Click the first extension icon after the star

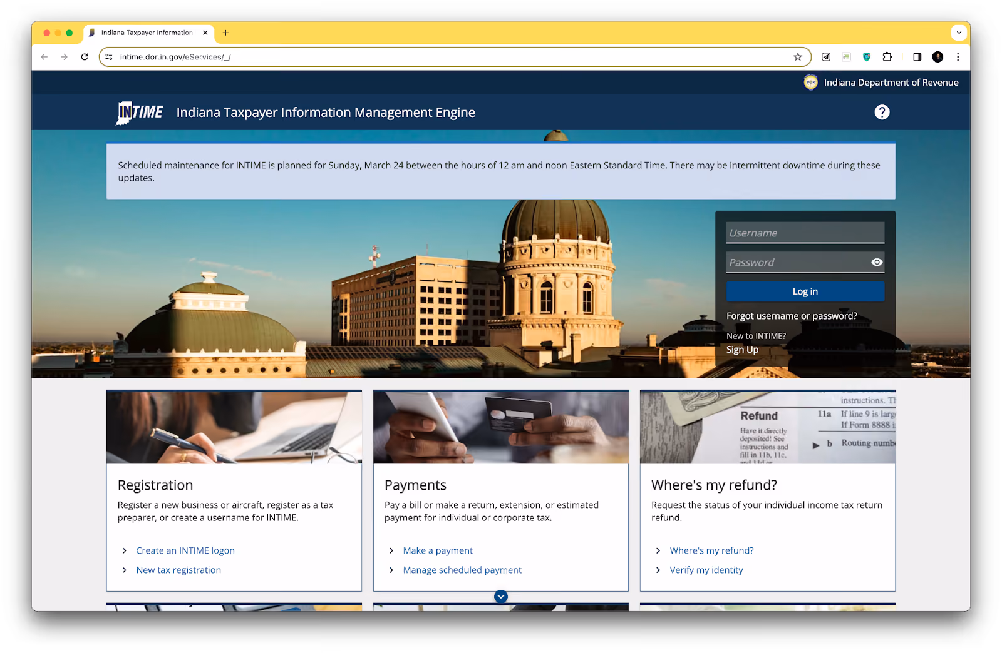point(826,57)
